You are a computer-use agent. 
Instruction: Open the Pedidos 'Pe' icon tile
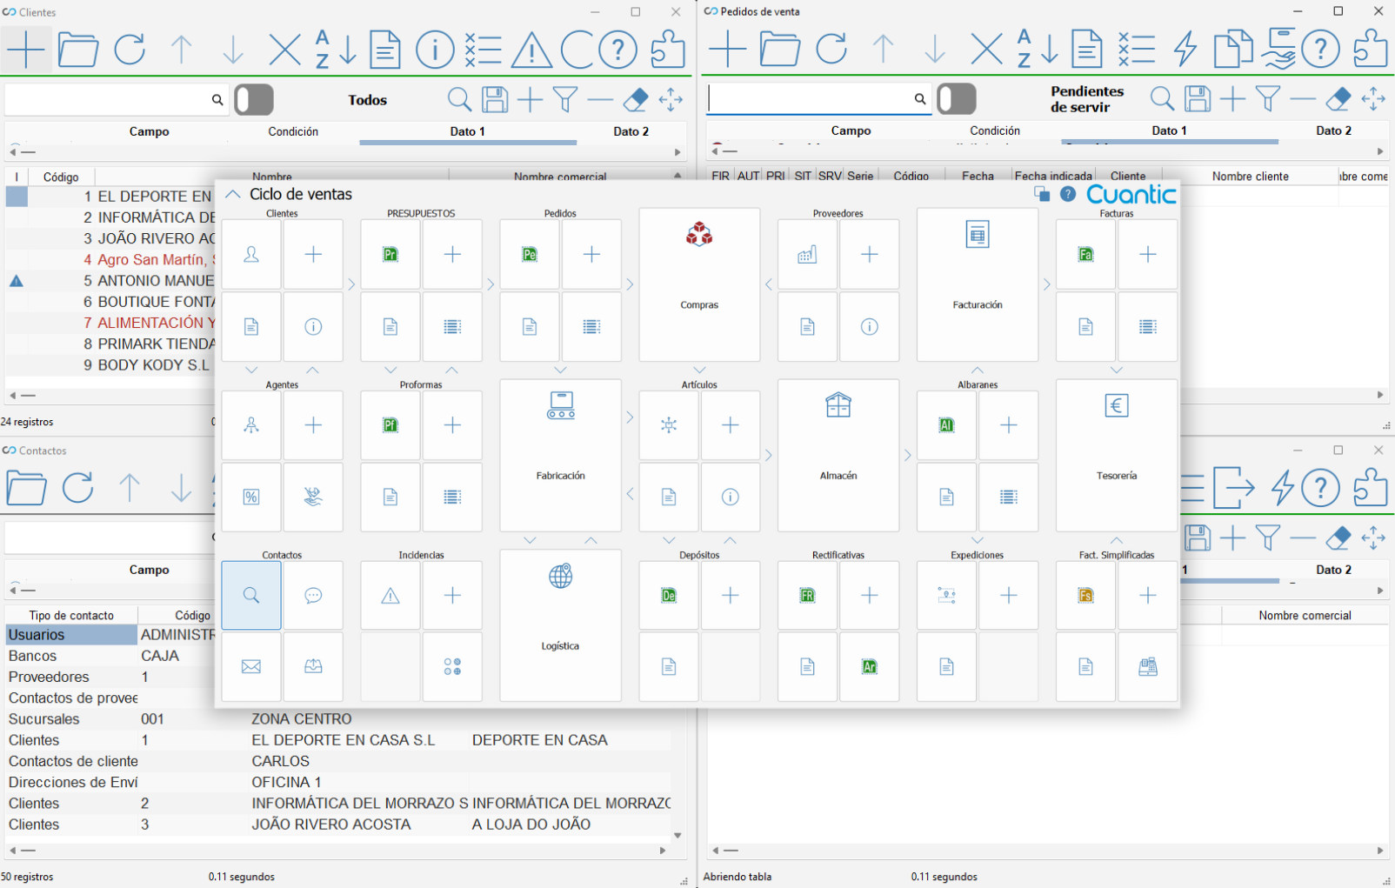coord(530,254)
